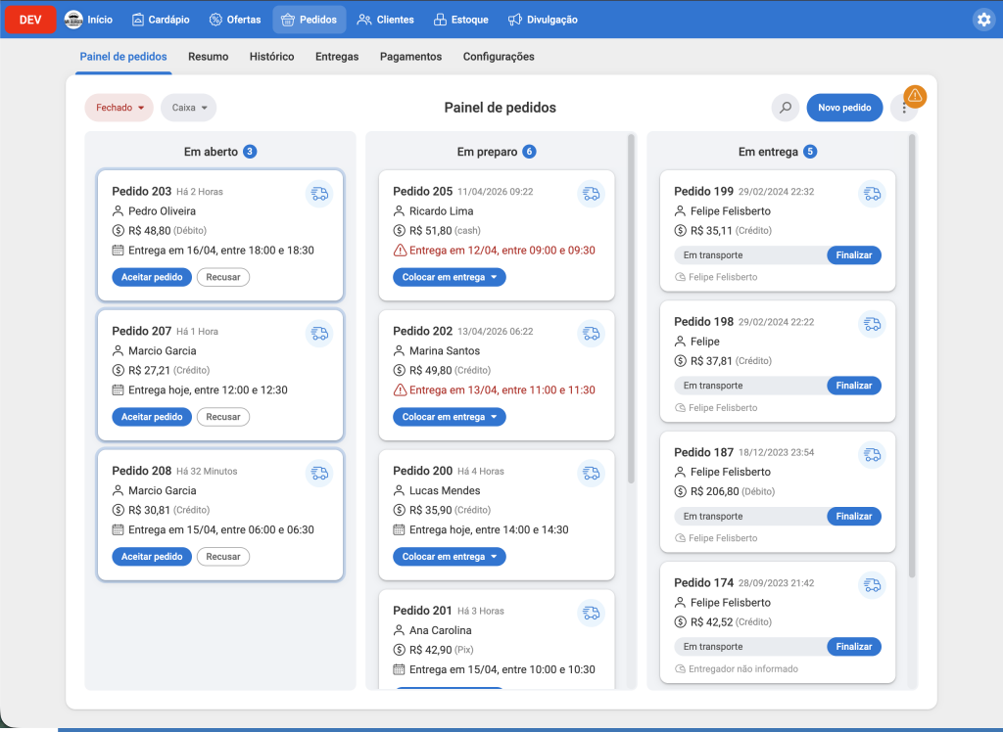Click the truck icon on Pedido 205
Image resolution: width=1003 pixels, height=732 pixels.
coord(591,194)
